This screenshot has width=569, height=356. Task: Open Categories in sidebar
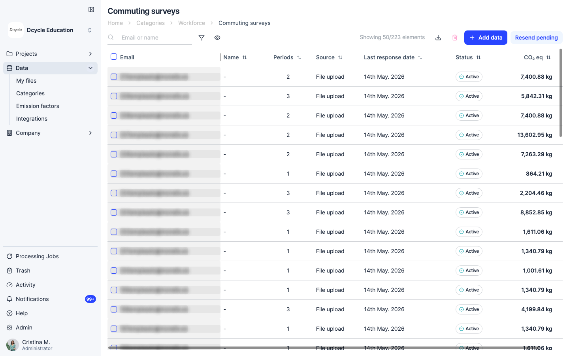coord(30,93)
